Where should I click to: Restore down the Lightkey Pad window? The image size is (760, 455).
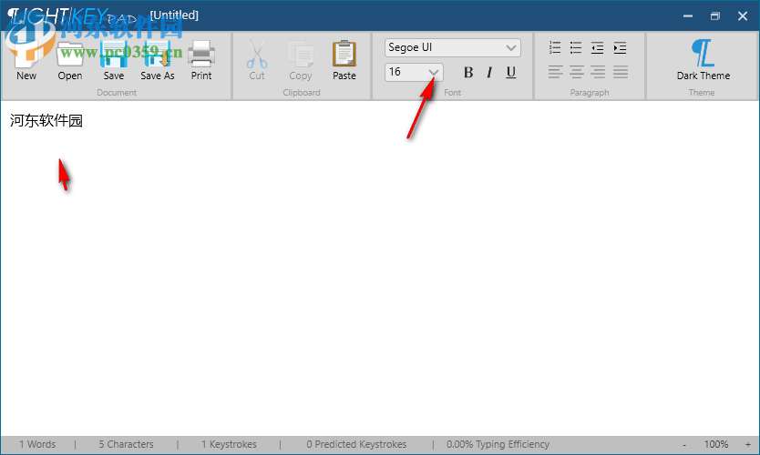pyautogui.click(x=715, y=16)
